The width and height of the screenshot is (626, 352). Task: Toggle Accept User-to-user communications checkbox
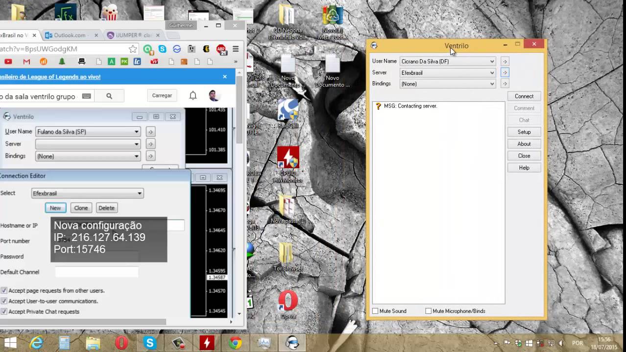pyautogui.click(x=4, y=301)
